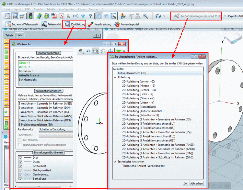Click the globe refresh icon in main toolbar

(x=39, y=16)
